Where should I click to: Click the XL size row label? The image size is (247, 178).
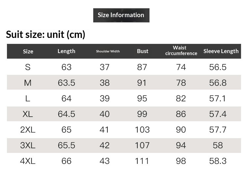click(28, 114)
